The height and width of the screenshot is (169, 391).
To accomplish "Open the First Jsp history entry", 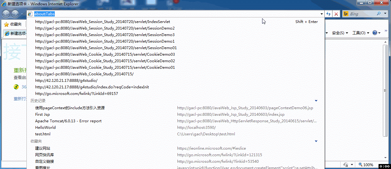I will click(176, 115).
